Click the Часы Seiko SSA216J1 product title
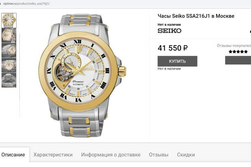 point(196,16)
